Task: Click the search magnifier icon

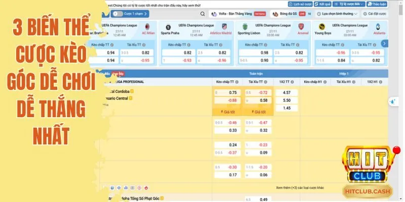Action: [202, 14]
